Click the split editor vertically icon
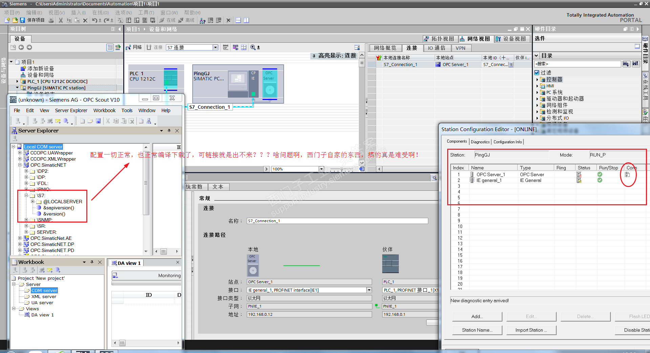The width and height of the screenshot is (650, 353). pos(246,20)
